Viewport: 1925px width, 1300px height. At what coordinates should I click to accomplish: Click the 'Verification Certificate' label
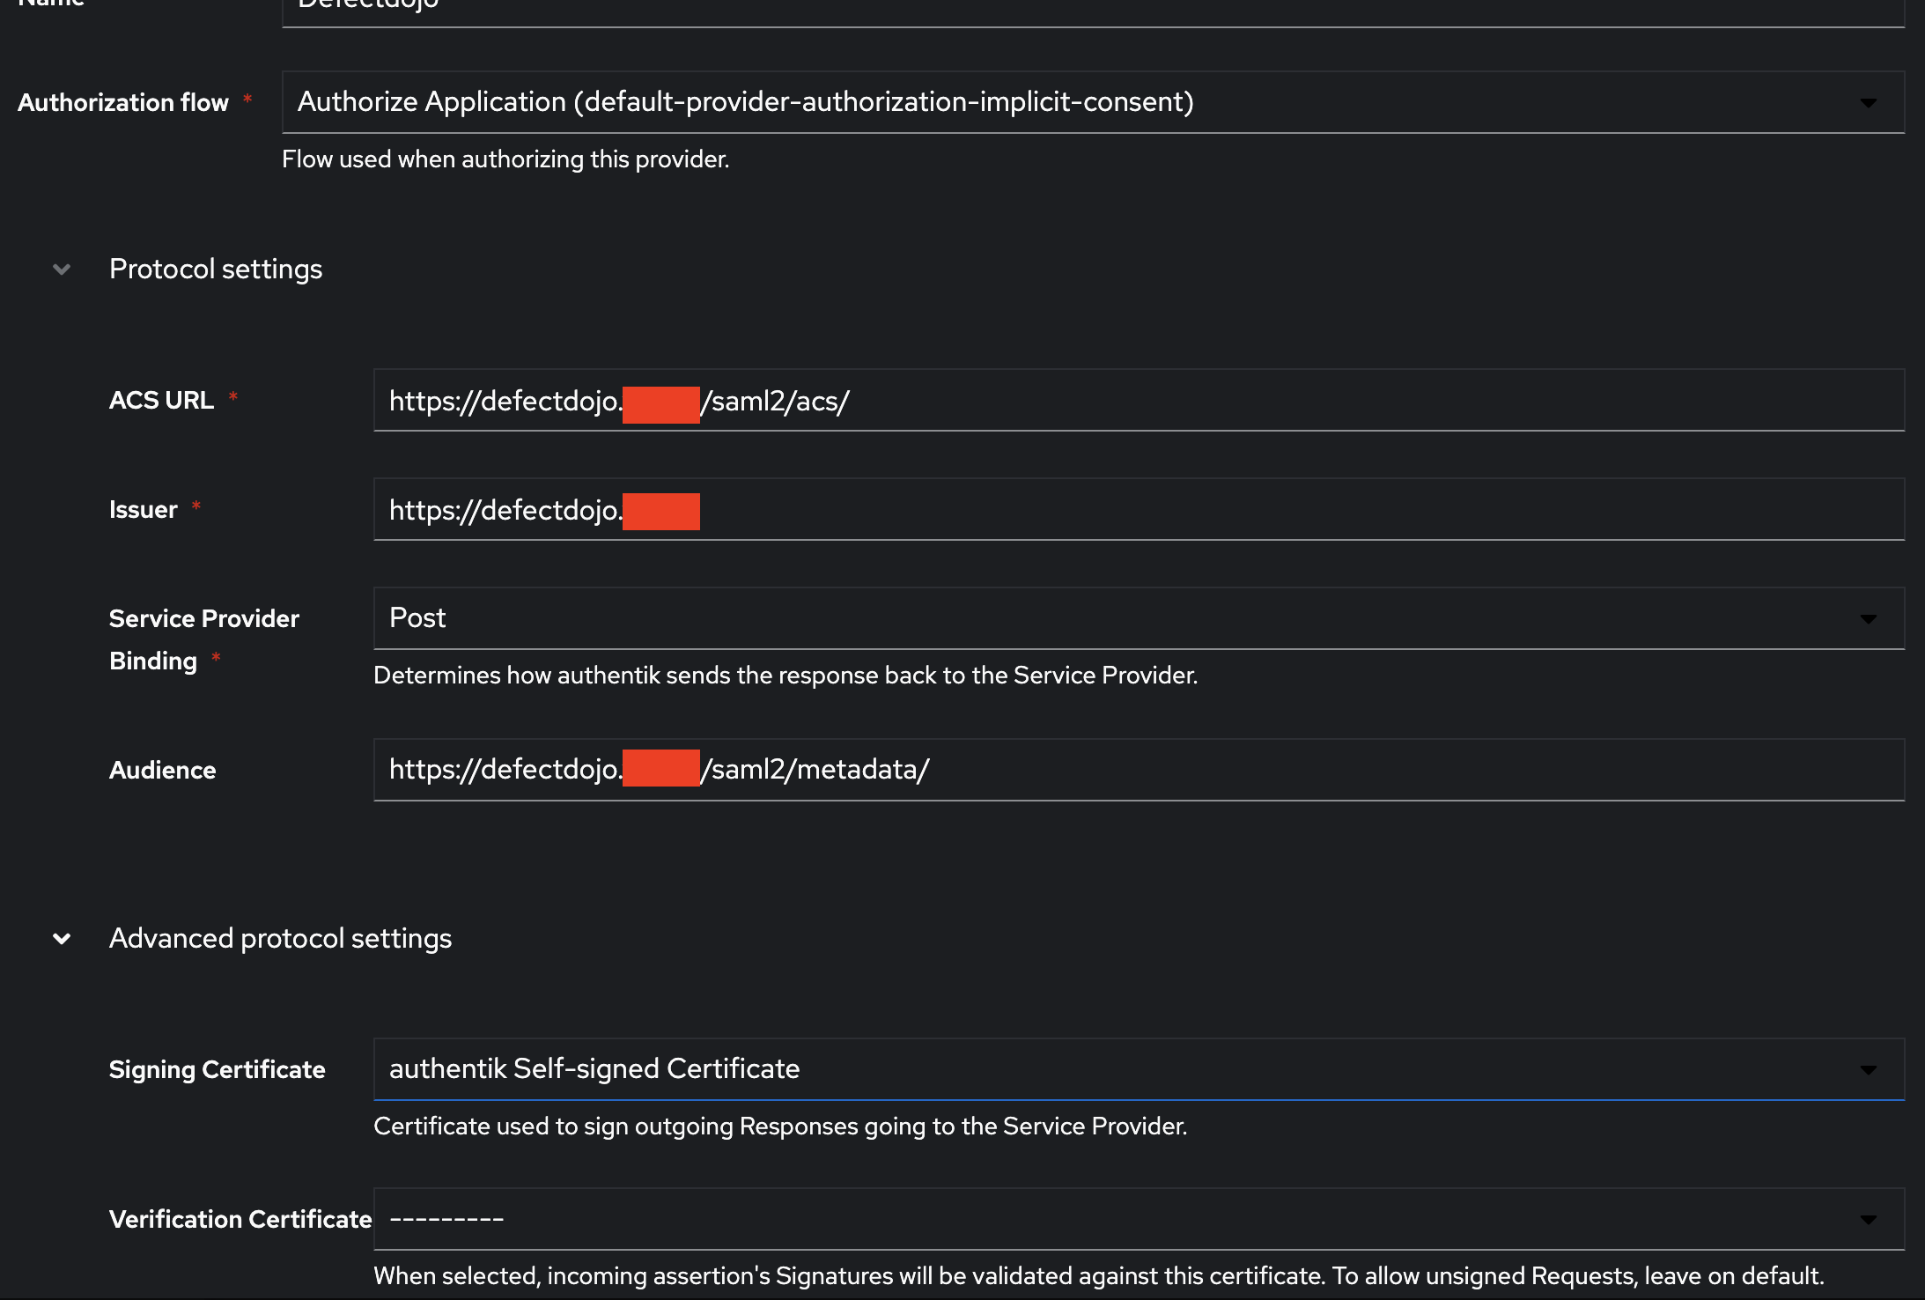[x=240, y=1220]
